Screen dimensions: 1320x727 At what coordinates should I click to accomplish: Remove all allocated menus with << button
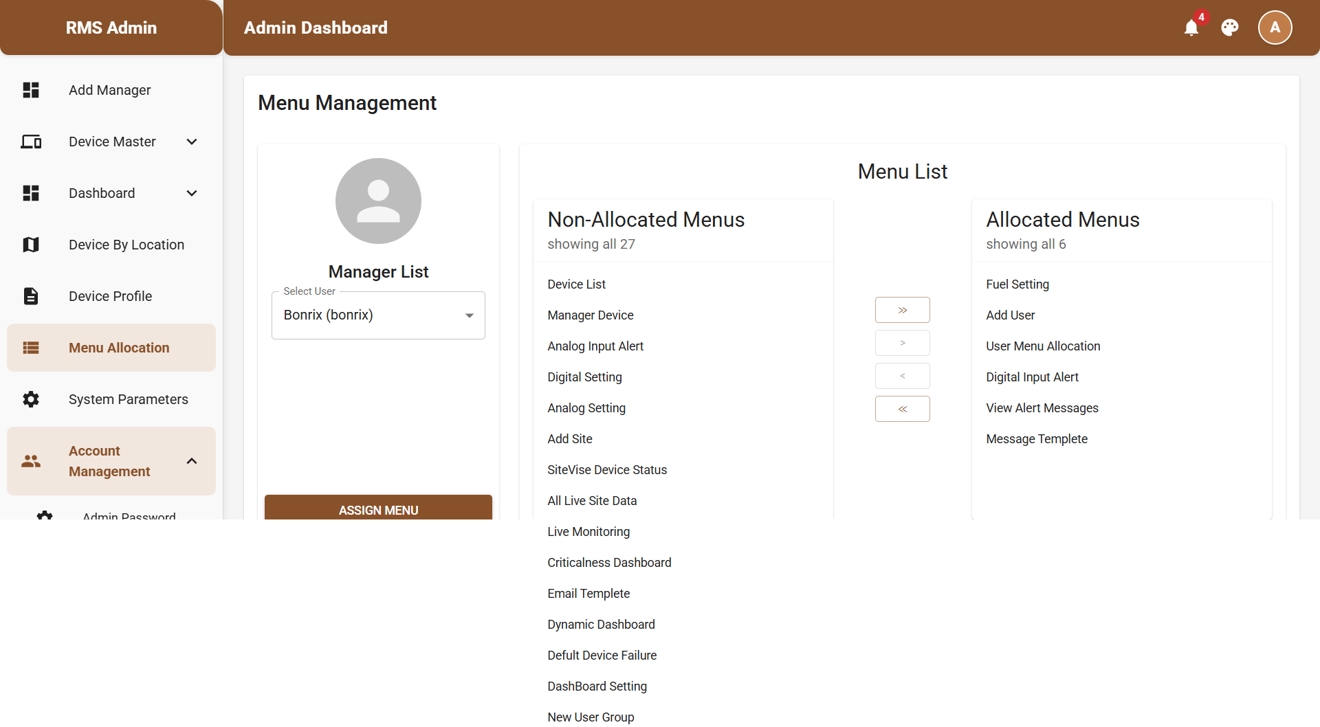click(903, 409)
